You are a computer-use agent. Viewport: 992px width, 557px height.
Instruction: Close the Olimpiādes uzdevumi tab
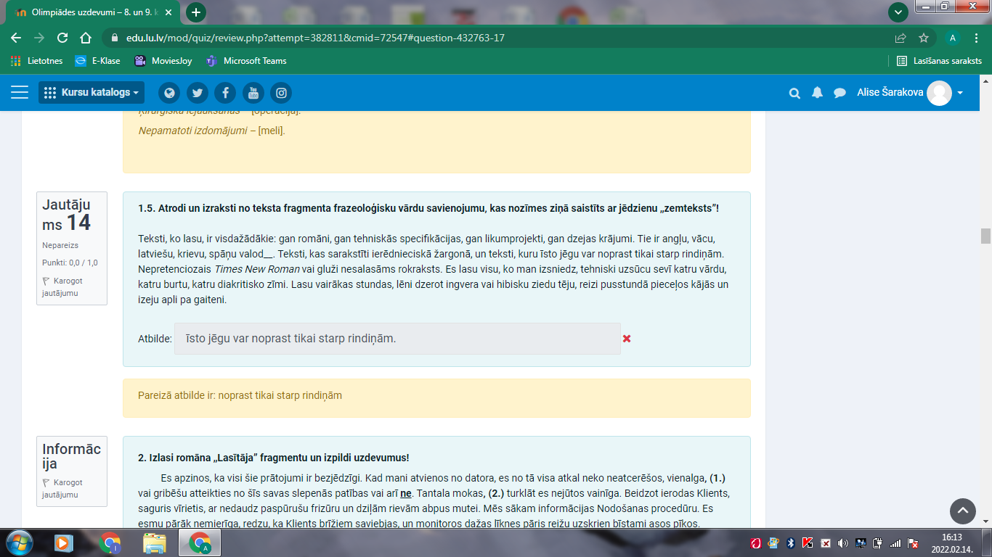tap(170, 12)
